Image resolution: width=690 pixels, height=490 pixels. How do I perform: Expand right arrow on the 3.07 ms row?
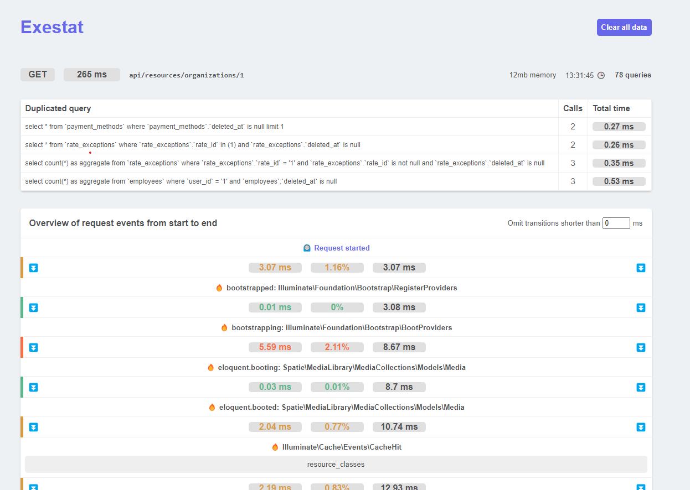tap(641, 268)
